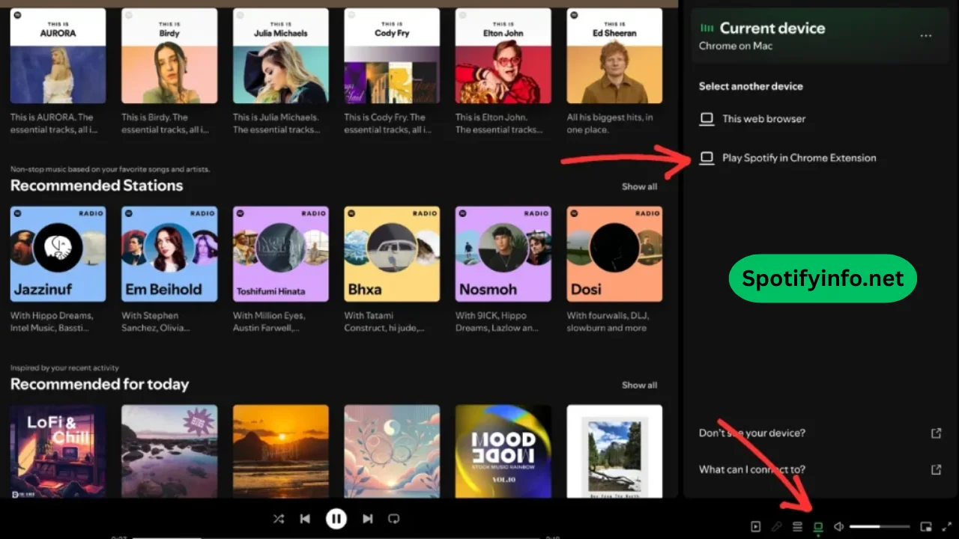
Task: Open the What can I connect to link
Action: click(752, 469)
